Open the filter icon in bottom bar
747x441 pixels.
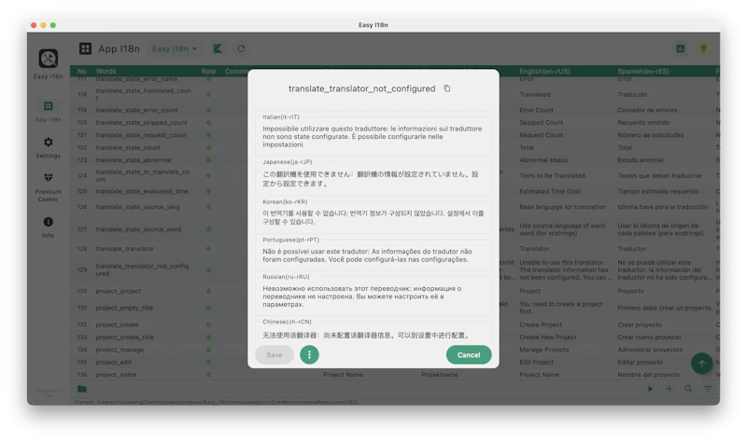[x=708, y=389]
